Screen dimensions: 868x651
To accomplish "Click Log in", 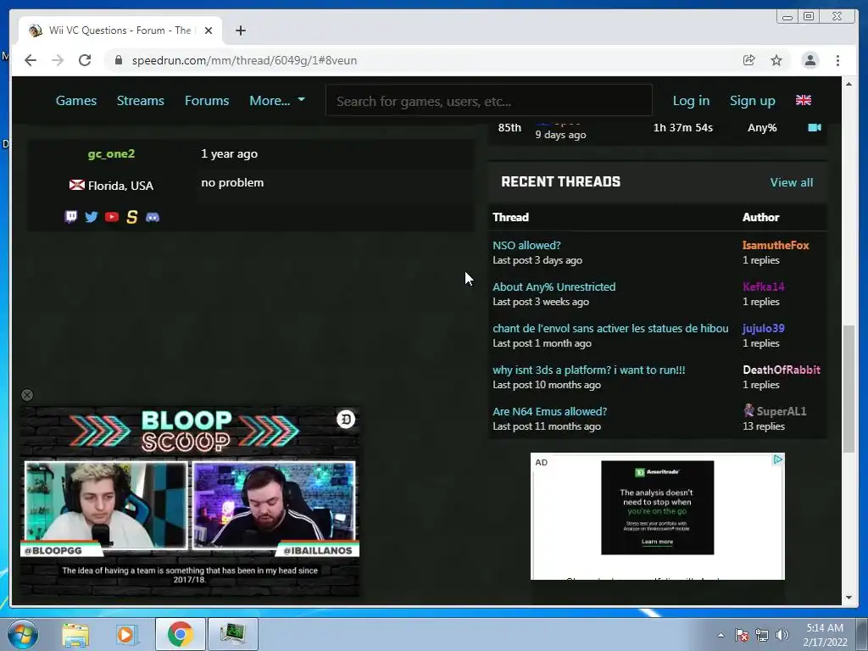I will pos(691,100).
